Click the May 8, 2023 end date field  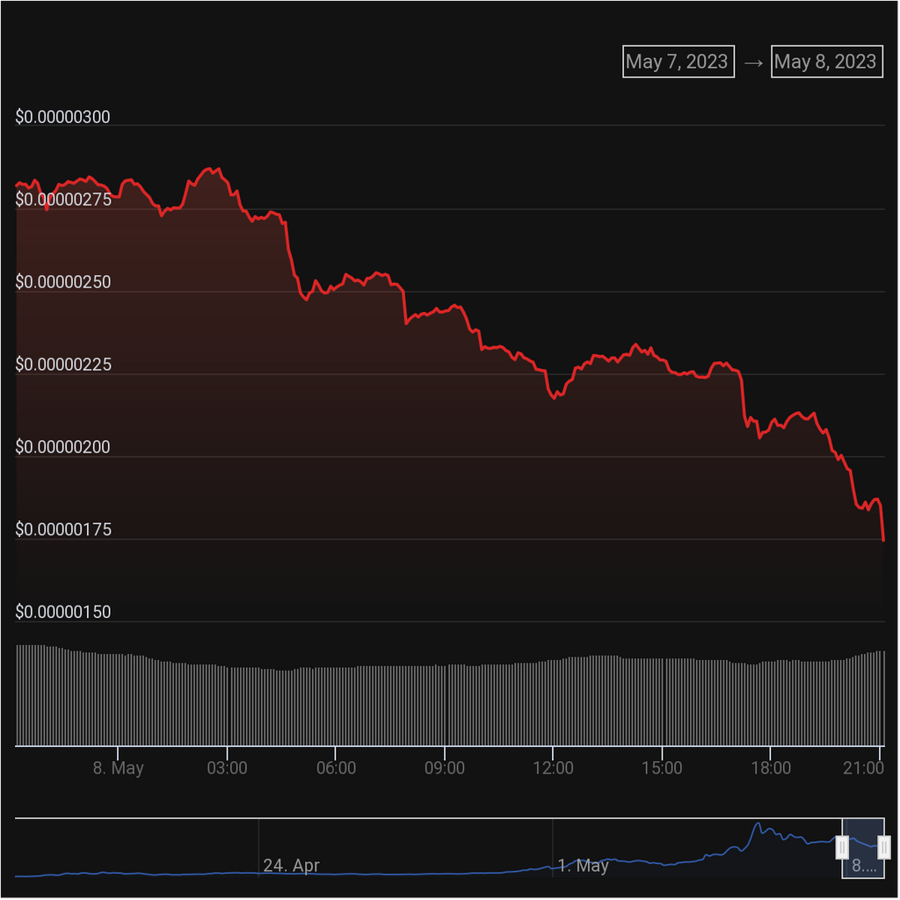826,62
